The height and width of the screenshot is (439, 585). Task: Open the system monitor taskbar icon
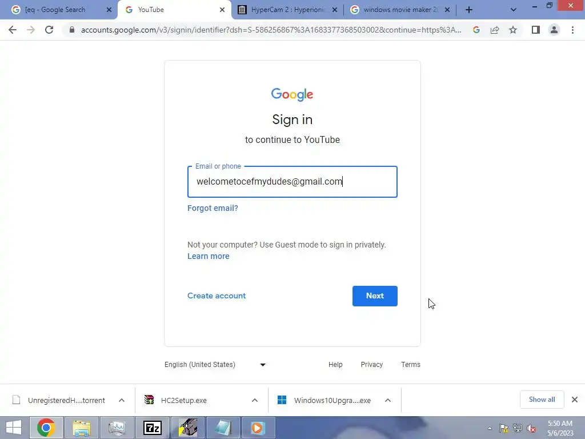[x=117, y=428]
